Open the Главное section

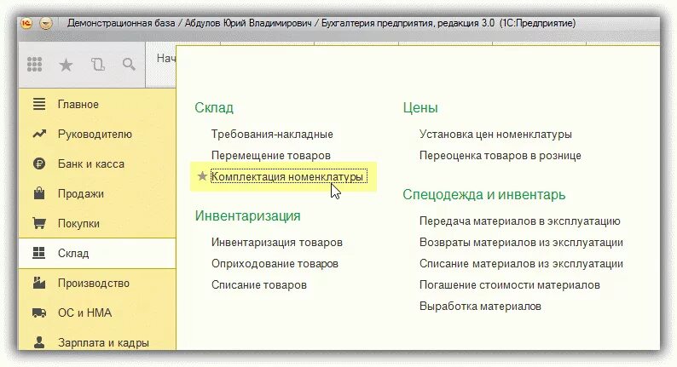[x=78, y=105]
